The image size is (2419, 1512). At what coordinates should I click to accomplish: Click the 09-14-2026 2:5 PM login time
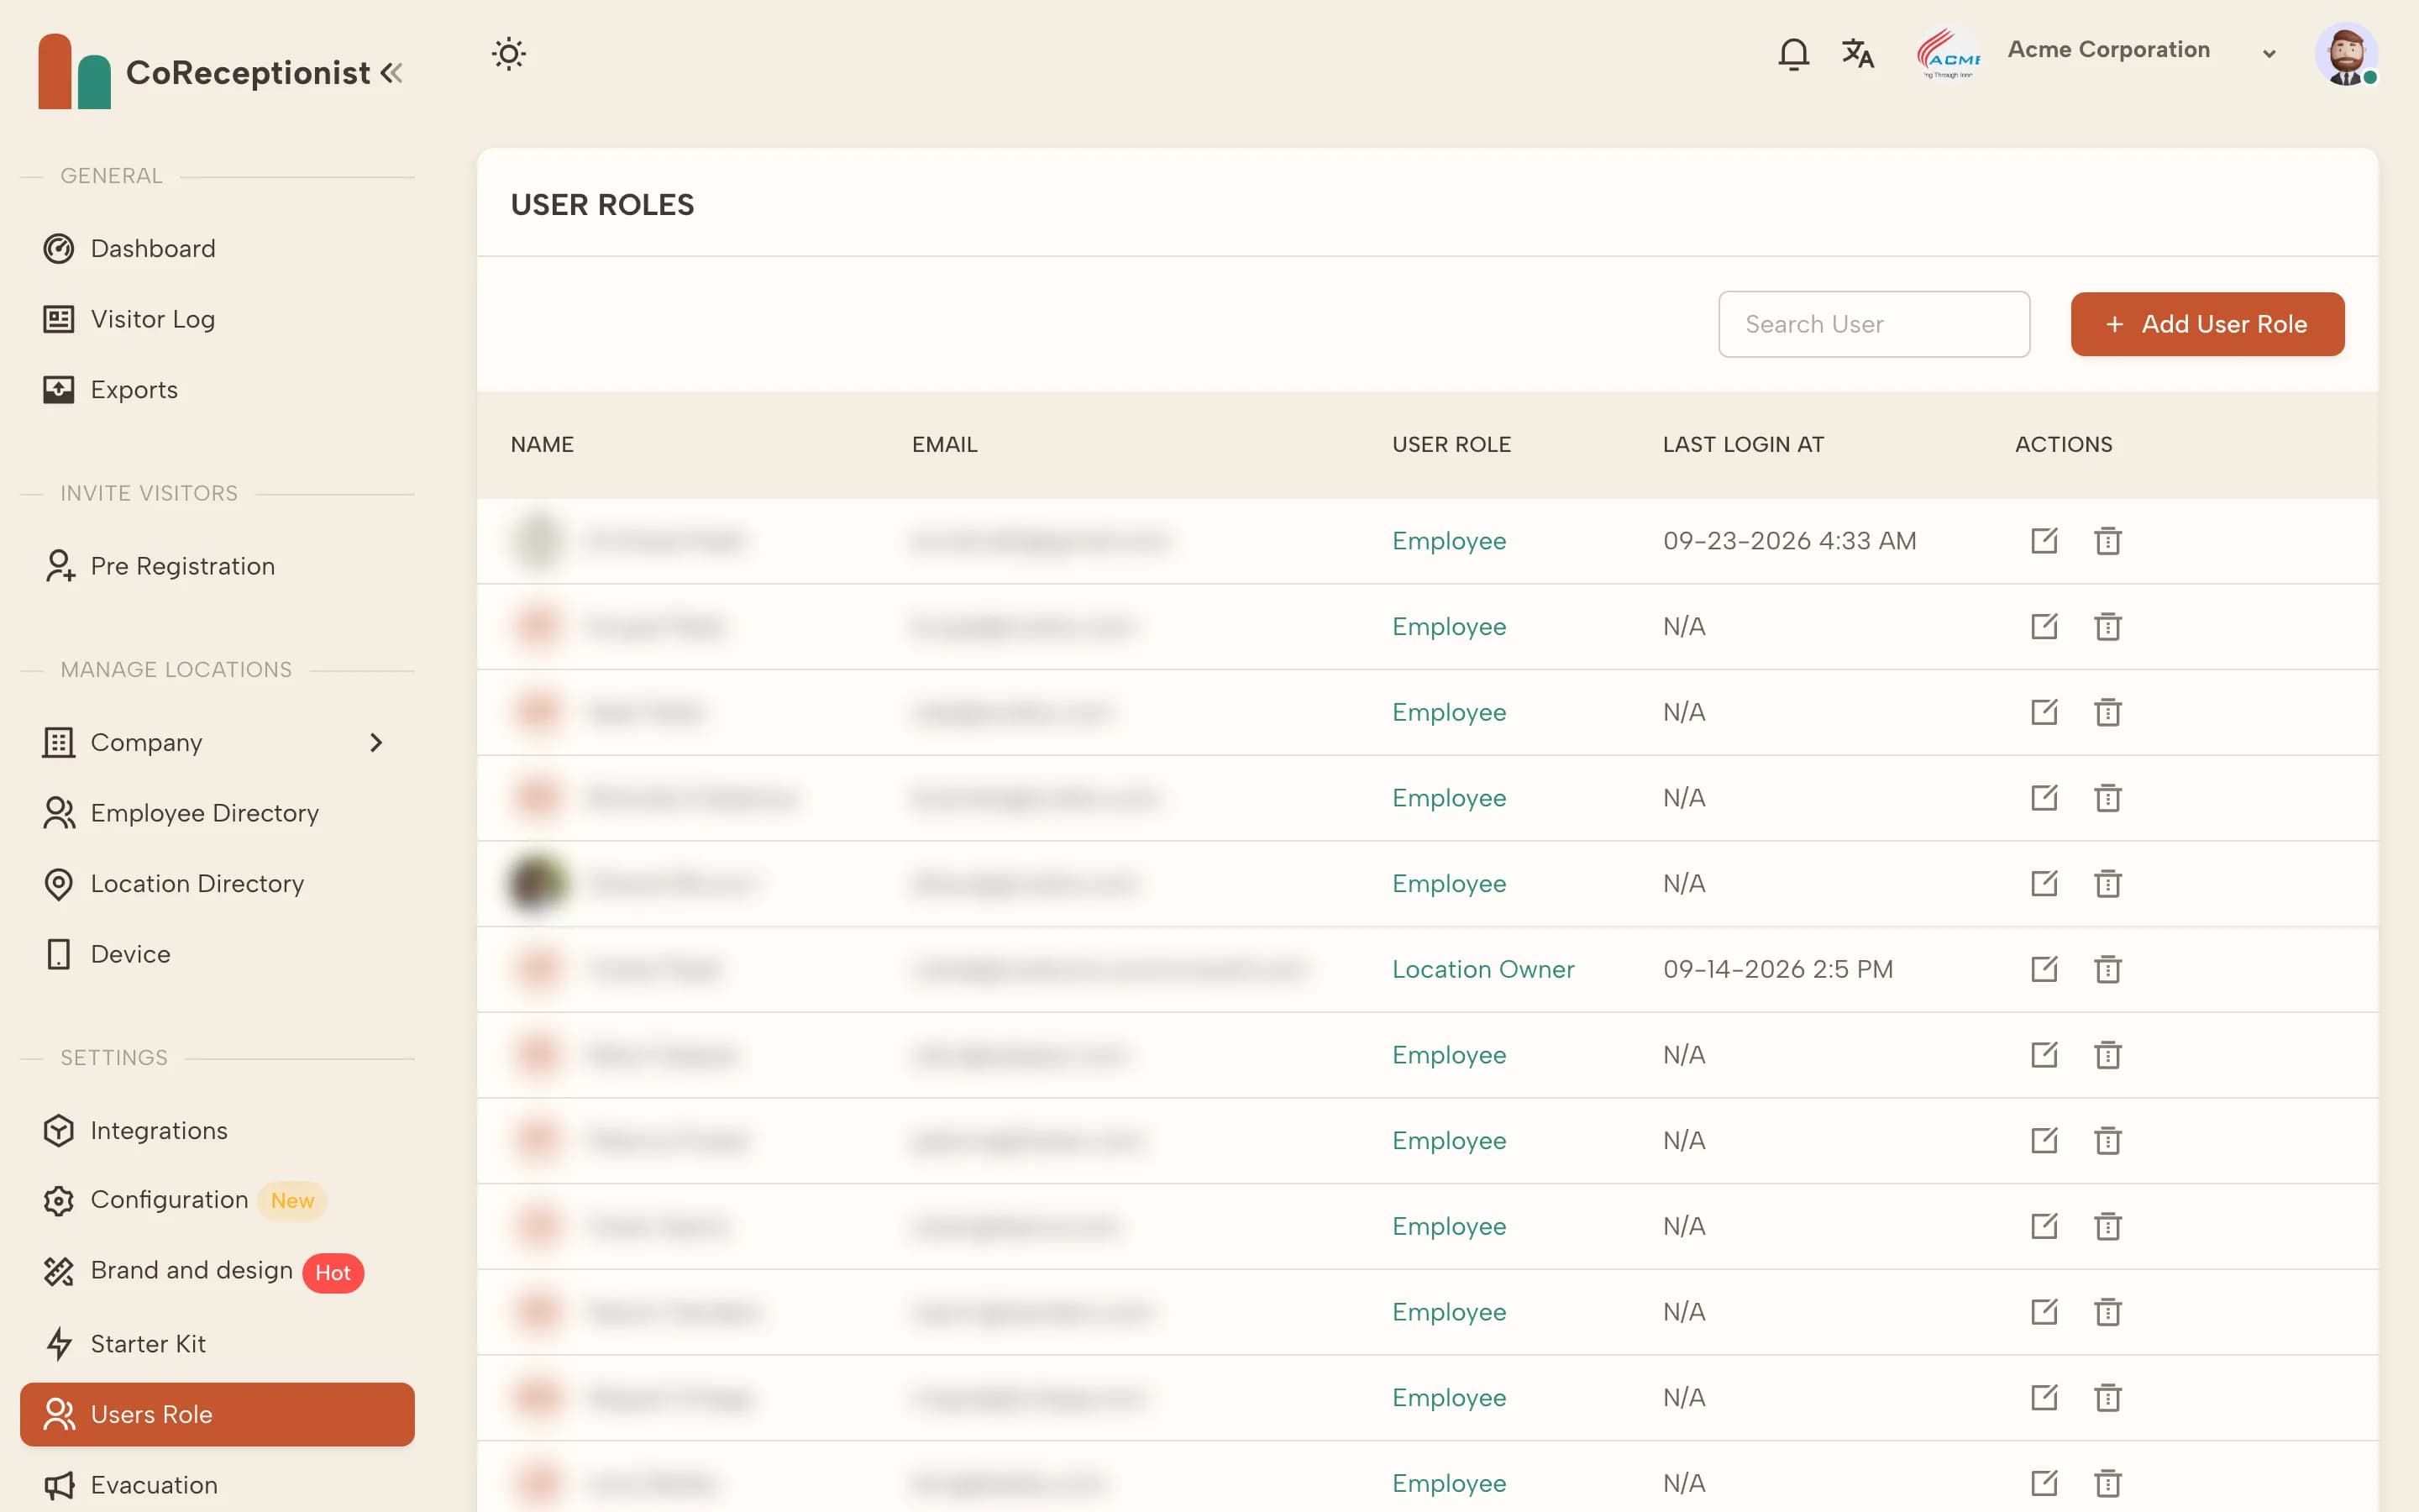pyautogui.click(x=1777, y=969)
